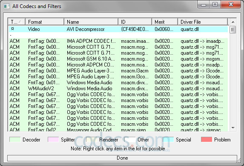The width and height of the screenshot is (244, 166).
Task: Maximize the All Codecs and Filters window
Action: (x=215, y=4)
